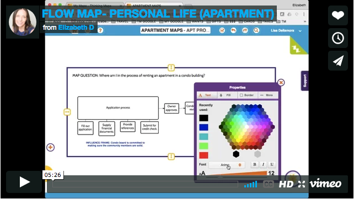Image resolution: width=354 pixels, height=199 pixels.
Task: Click top vertical resize handle on frame
Action: (171, 67)
